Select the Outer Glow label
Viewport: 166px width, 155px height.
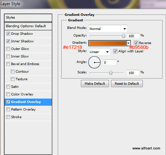click(20, 49)
